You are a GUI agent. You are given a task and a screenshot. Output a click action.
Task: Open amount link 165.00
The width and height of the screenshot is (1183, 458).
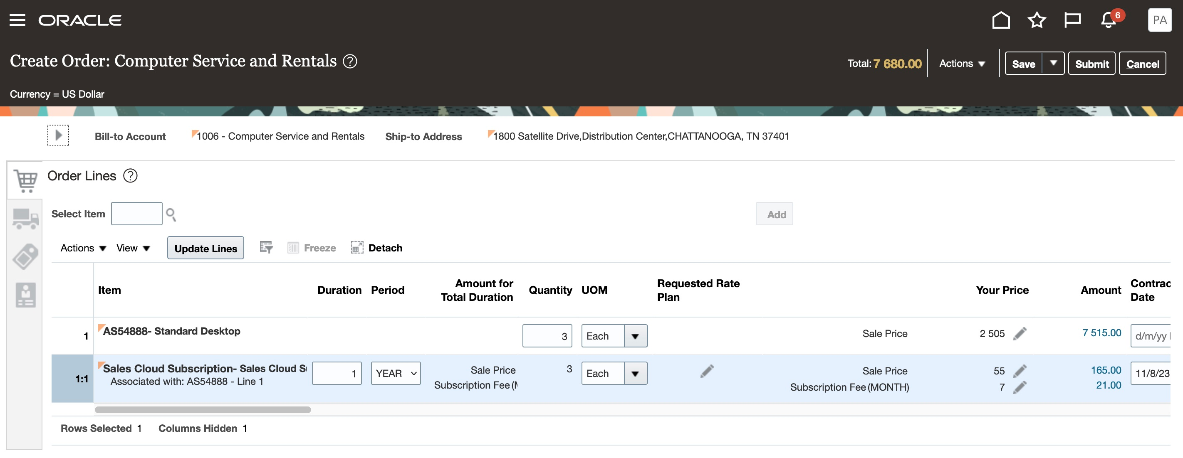1105,370
